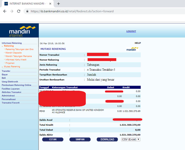The width and height of the screenshot is (185, 150).
Task: Open Informasi Kartu Kredit
Action: coord(16,60)
